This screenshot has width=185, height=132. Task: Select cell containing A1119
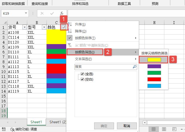(x=17, y=91)
